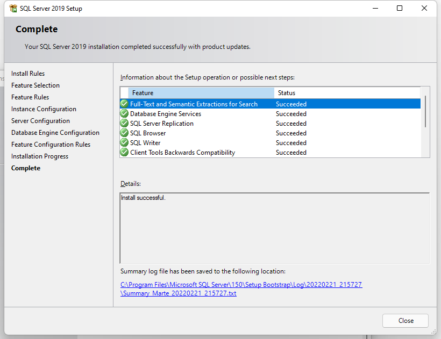Click Succeeded status of Full-Text and Semantic Extractions
Screen dimensions: 441x339
click(x=291, y=104)
